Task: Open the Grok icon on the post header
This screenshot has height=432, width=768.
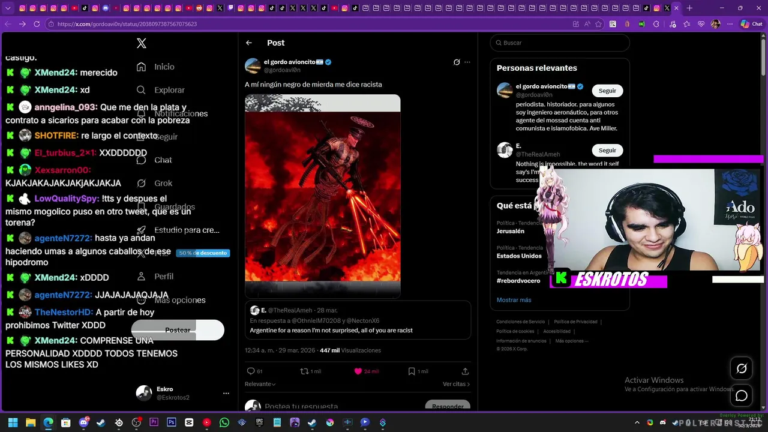Action: 457,62
